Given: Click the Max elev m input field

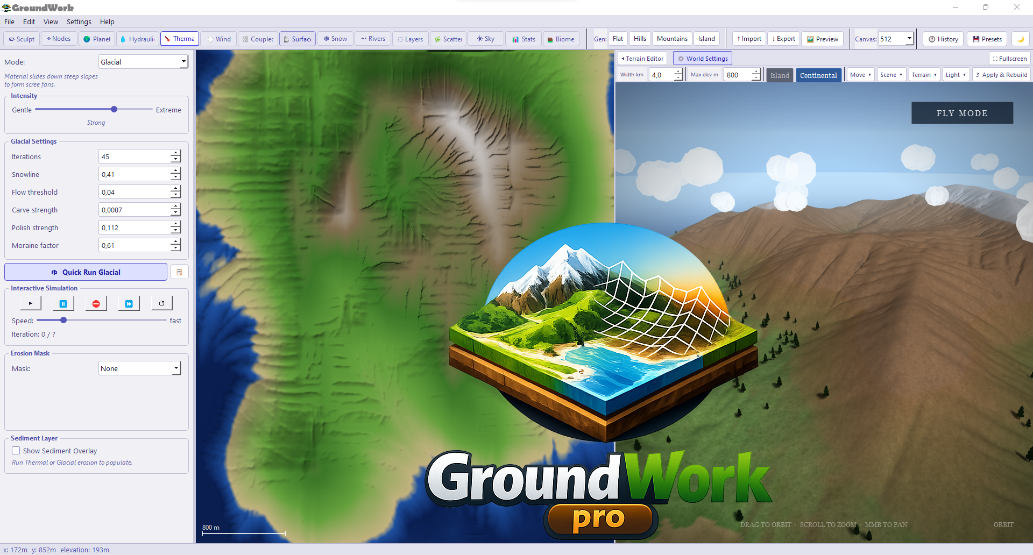Looking at the screenshot, I should (737, 75).
